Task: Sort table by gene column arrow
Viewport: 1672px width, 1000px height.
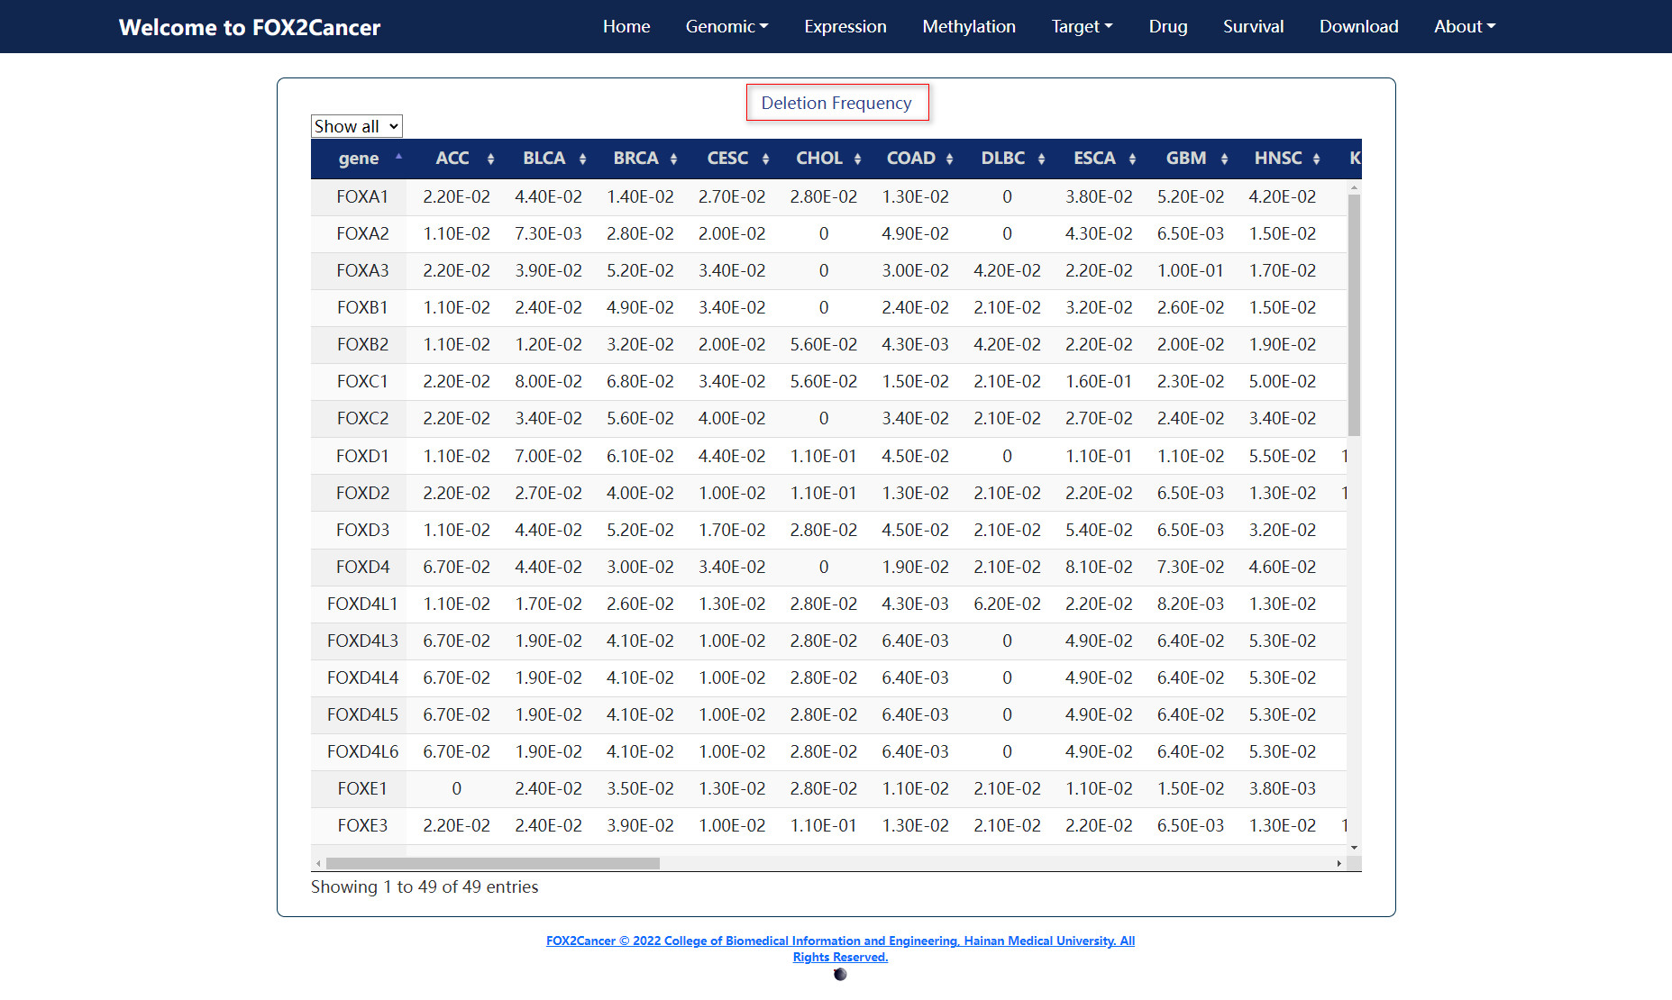Action: [398, 157]
